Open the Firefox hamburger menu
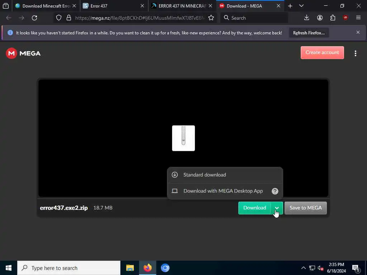This screenshot has width=367, height=275. click(358, 18)
